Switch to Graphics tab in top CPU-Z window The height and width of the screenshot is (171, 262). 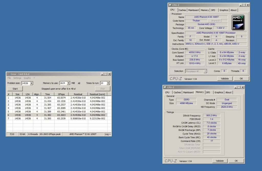224,10
